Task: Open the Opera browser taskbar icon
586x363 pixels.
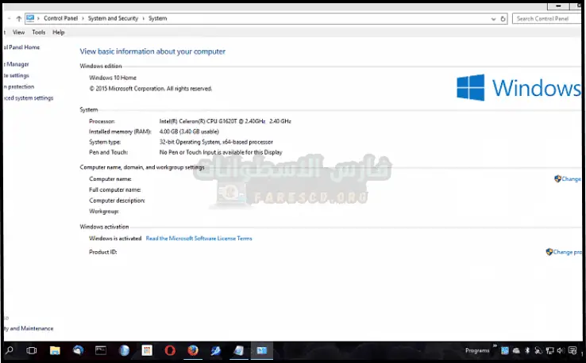Action: click(170, 350)
